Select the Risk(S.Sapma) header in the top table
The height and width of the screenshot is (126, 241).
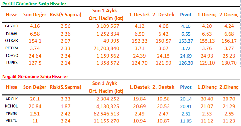[65, 15]
